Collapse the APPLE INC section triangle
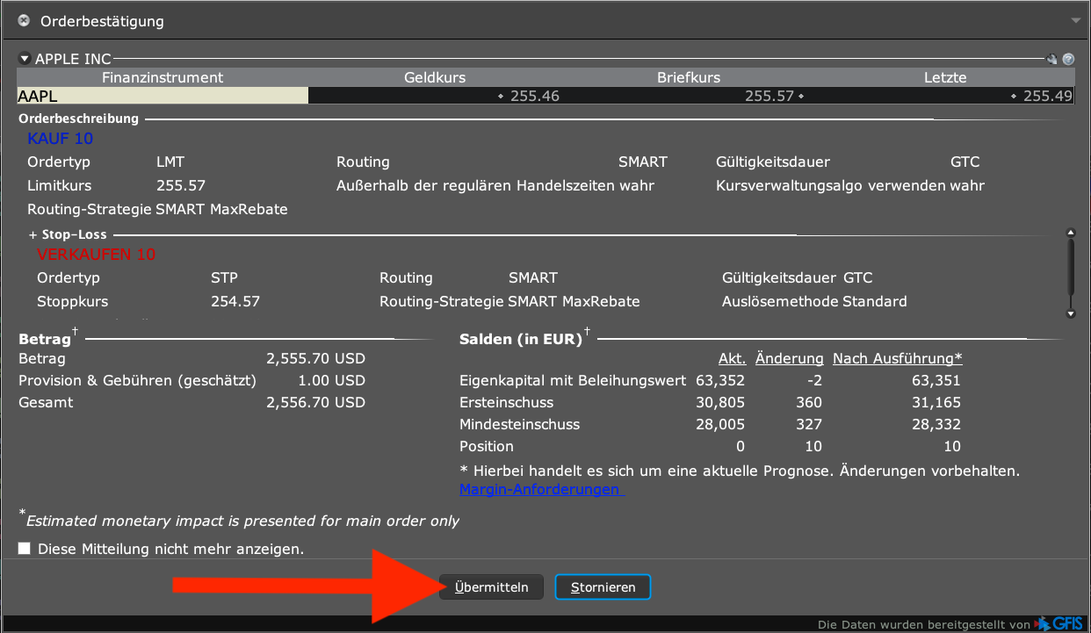1091x633 pixels. pyautogui.click(x=25, y=60)
